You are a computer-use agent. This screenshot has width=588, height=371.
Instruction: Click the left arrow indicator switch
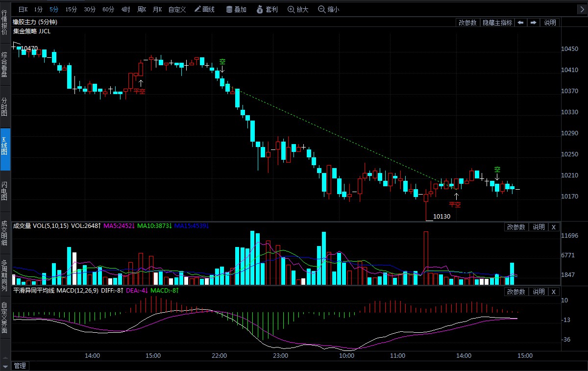coord(521,23)
